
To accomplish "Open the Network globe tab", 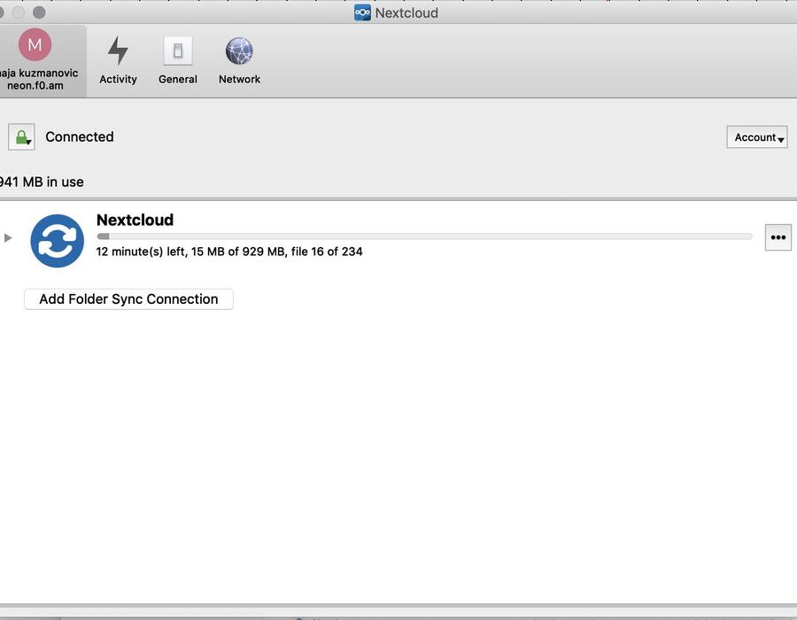I will (239, 50).
